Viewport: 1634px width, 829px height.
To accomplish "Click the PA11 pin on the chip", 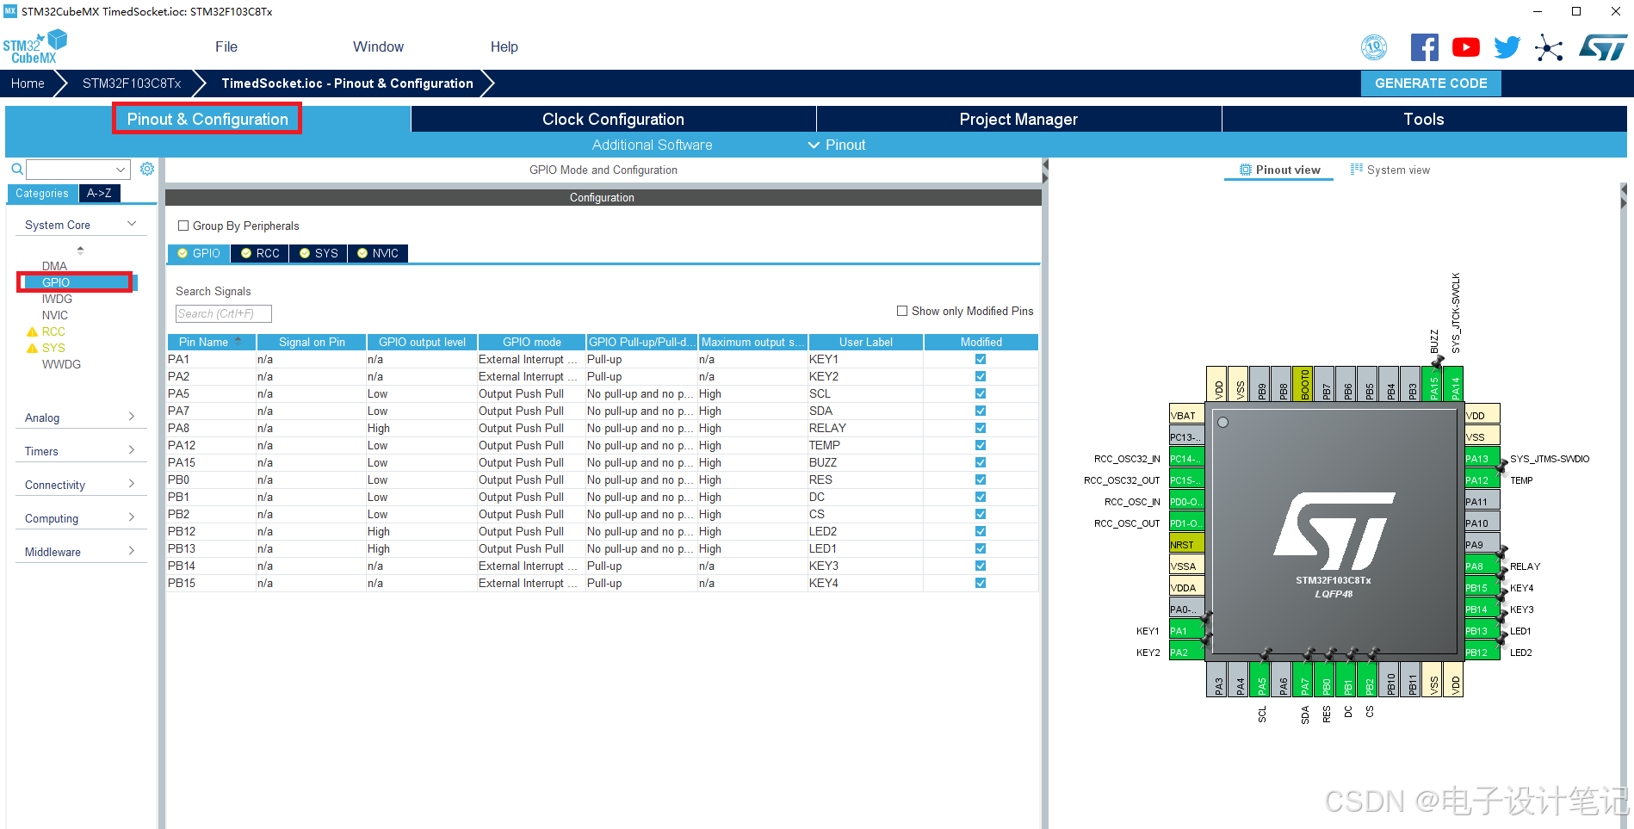I will click(1482, 502).
